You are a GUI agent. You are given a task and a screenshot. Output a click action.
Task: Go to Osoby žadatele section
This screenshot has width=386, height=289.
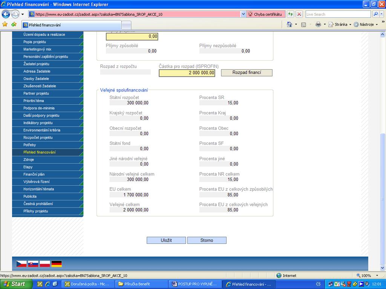[47, 79]
